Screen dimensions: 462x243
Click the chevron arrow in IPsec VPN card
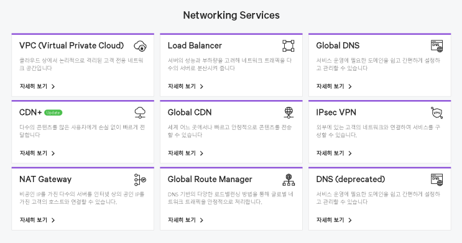350,154
